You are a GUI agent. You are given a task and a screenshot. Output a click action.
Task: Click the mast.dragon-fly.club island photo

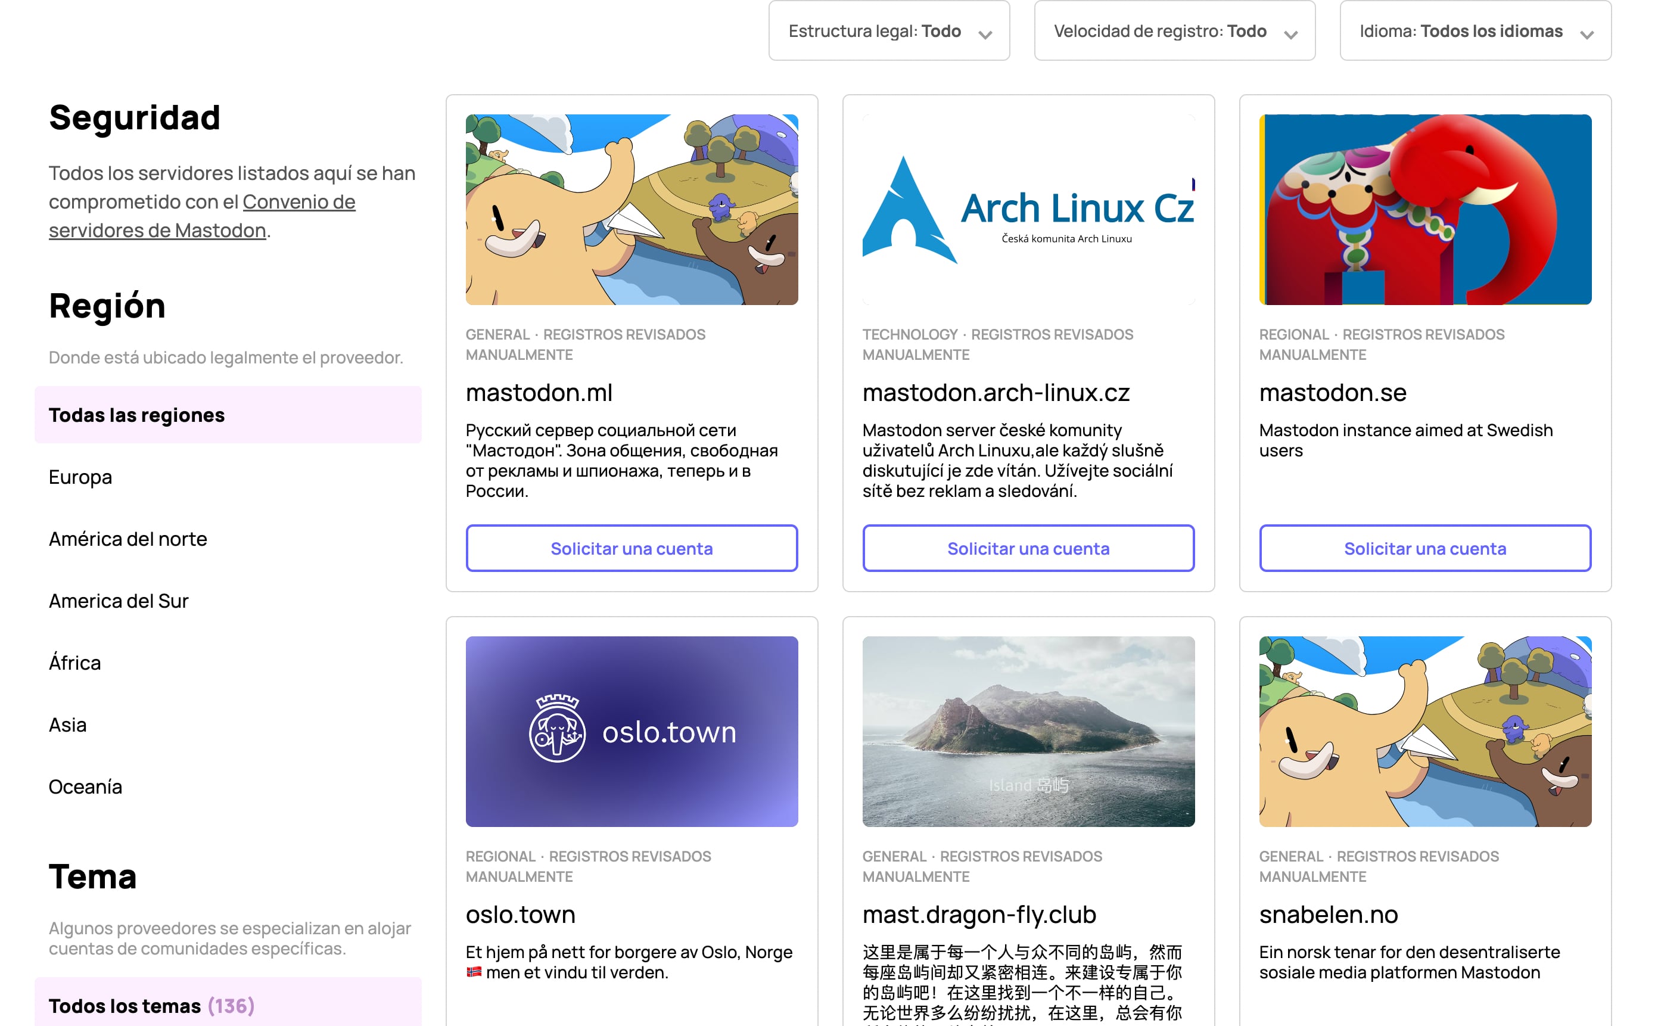(x=1028, y=731)
